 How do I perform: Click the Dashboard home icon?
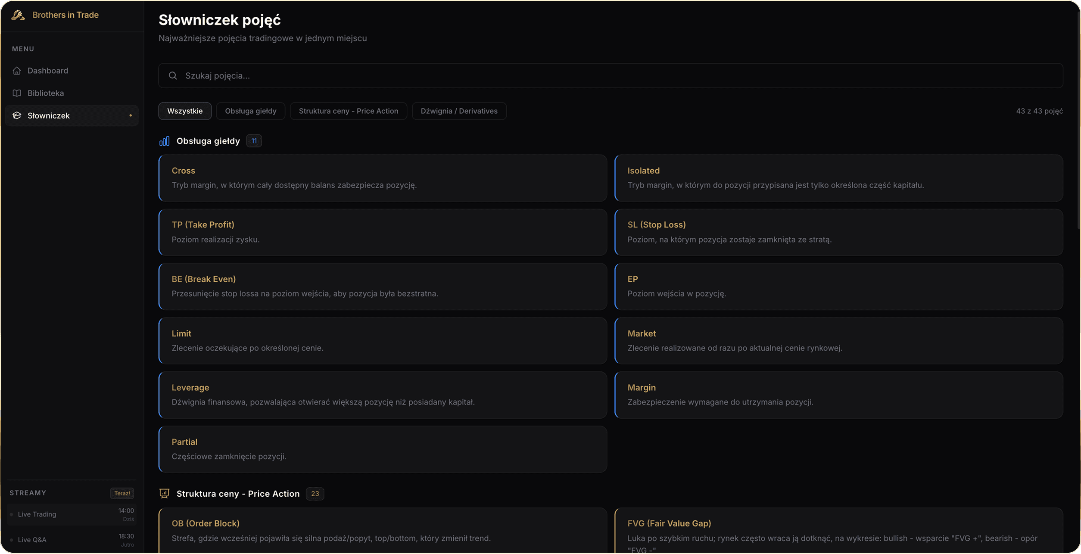click(17, 71)
